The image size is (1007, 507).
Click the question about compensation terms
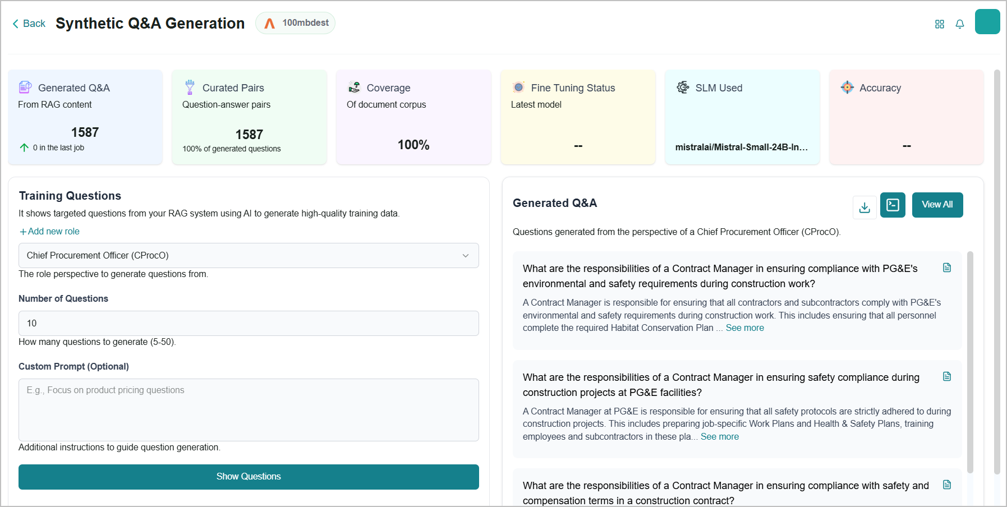pyautogui.click(x=726, y=493)
